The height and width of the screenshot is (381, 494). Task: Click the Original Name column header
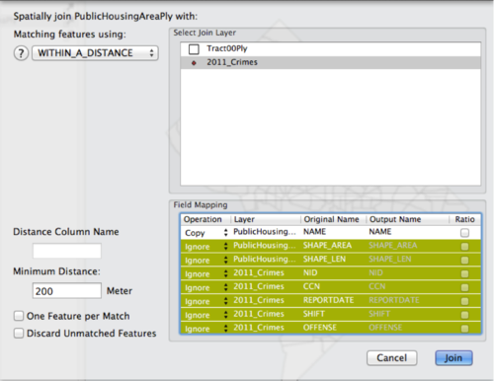click(x=333, y=219)
